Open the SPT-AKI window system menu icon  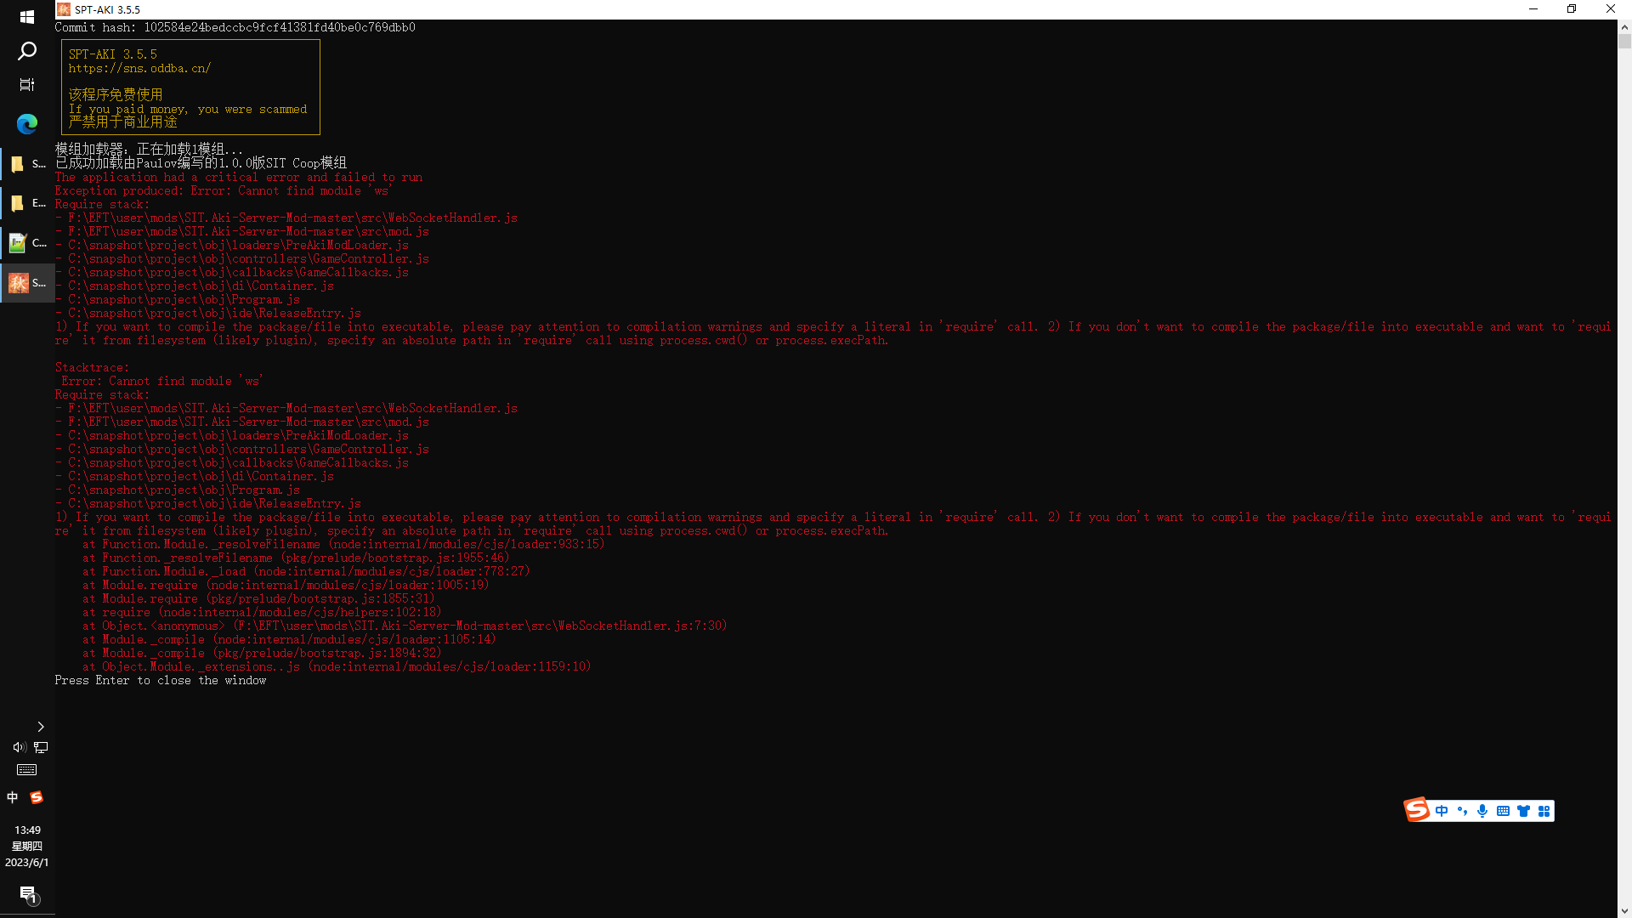[x=64, y=9]
